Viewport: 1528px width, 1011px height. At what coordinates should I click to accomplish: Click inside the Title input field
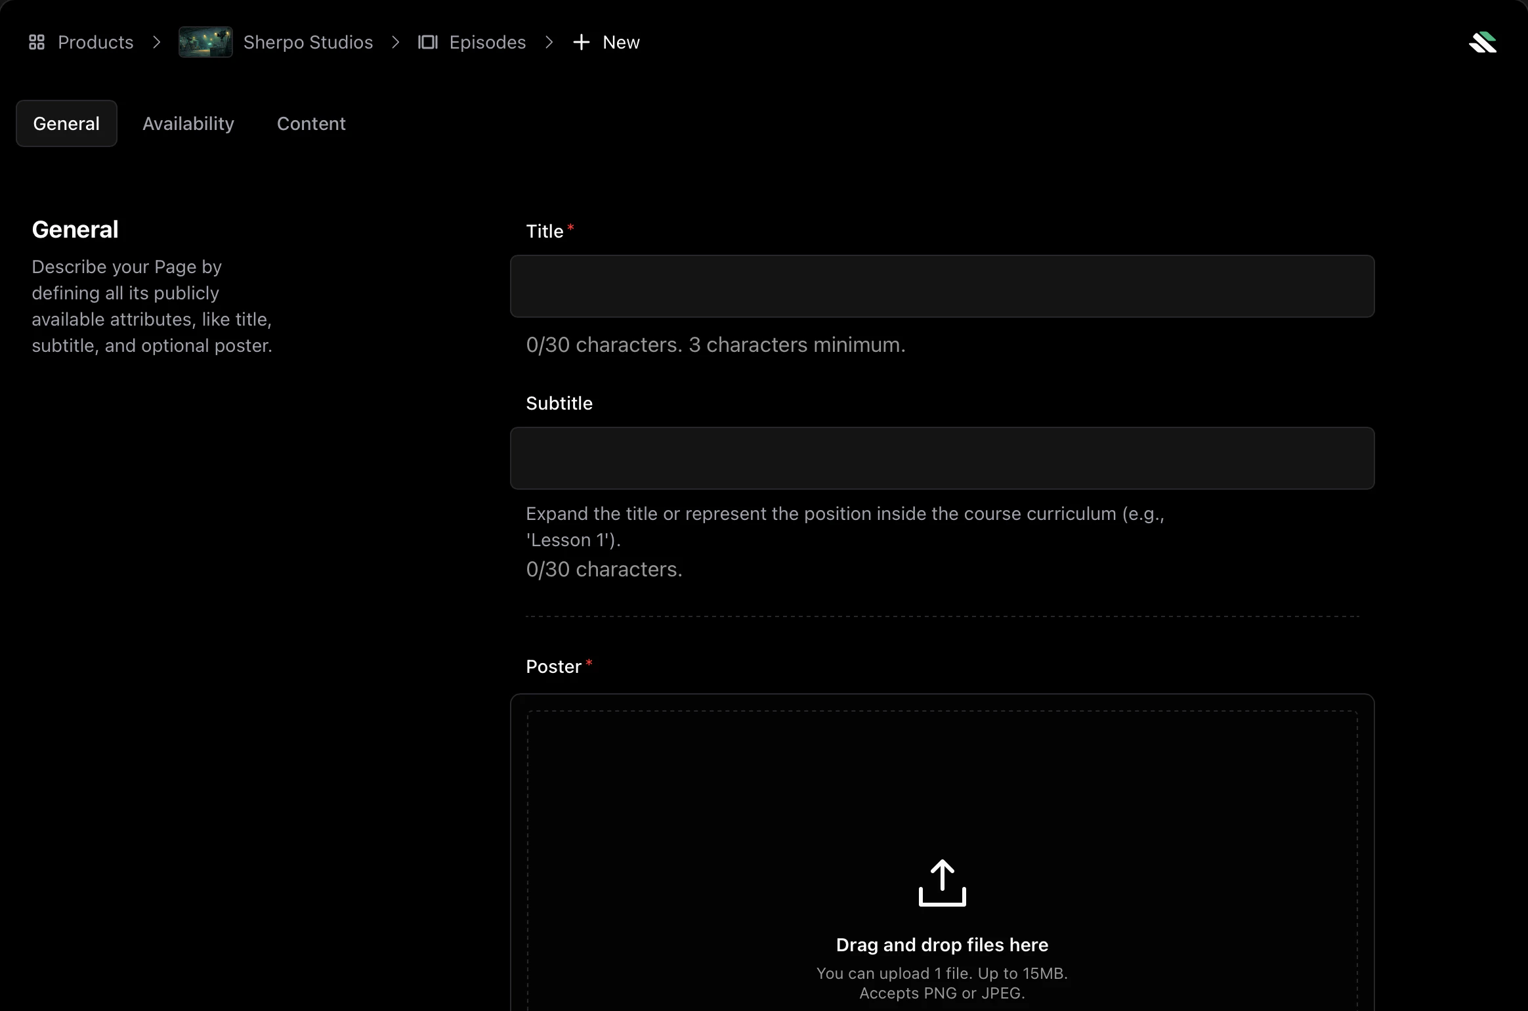point(941,286)
